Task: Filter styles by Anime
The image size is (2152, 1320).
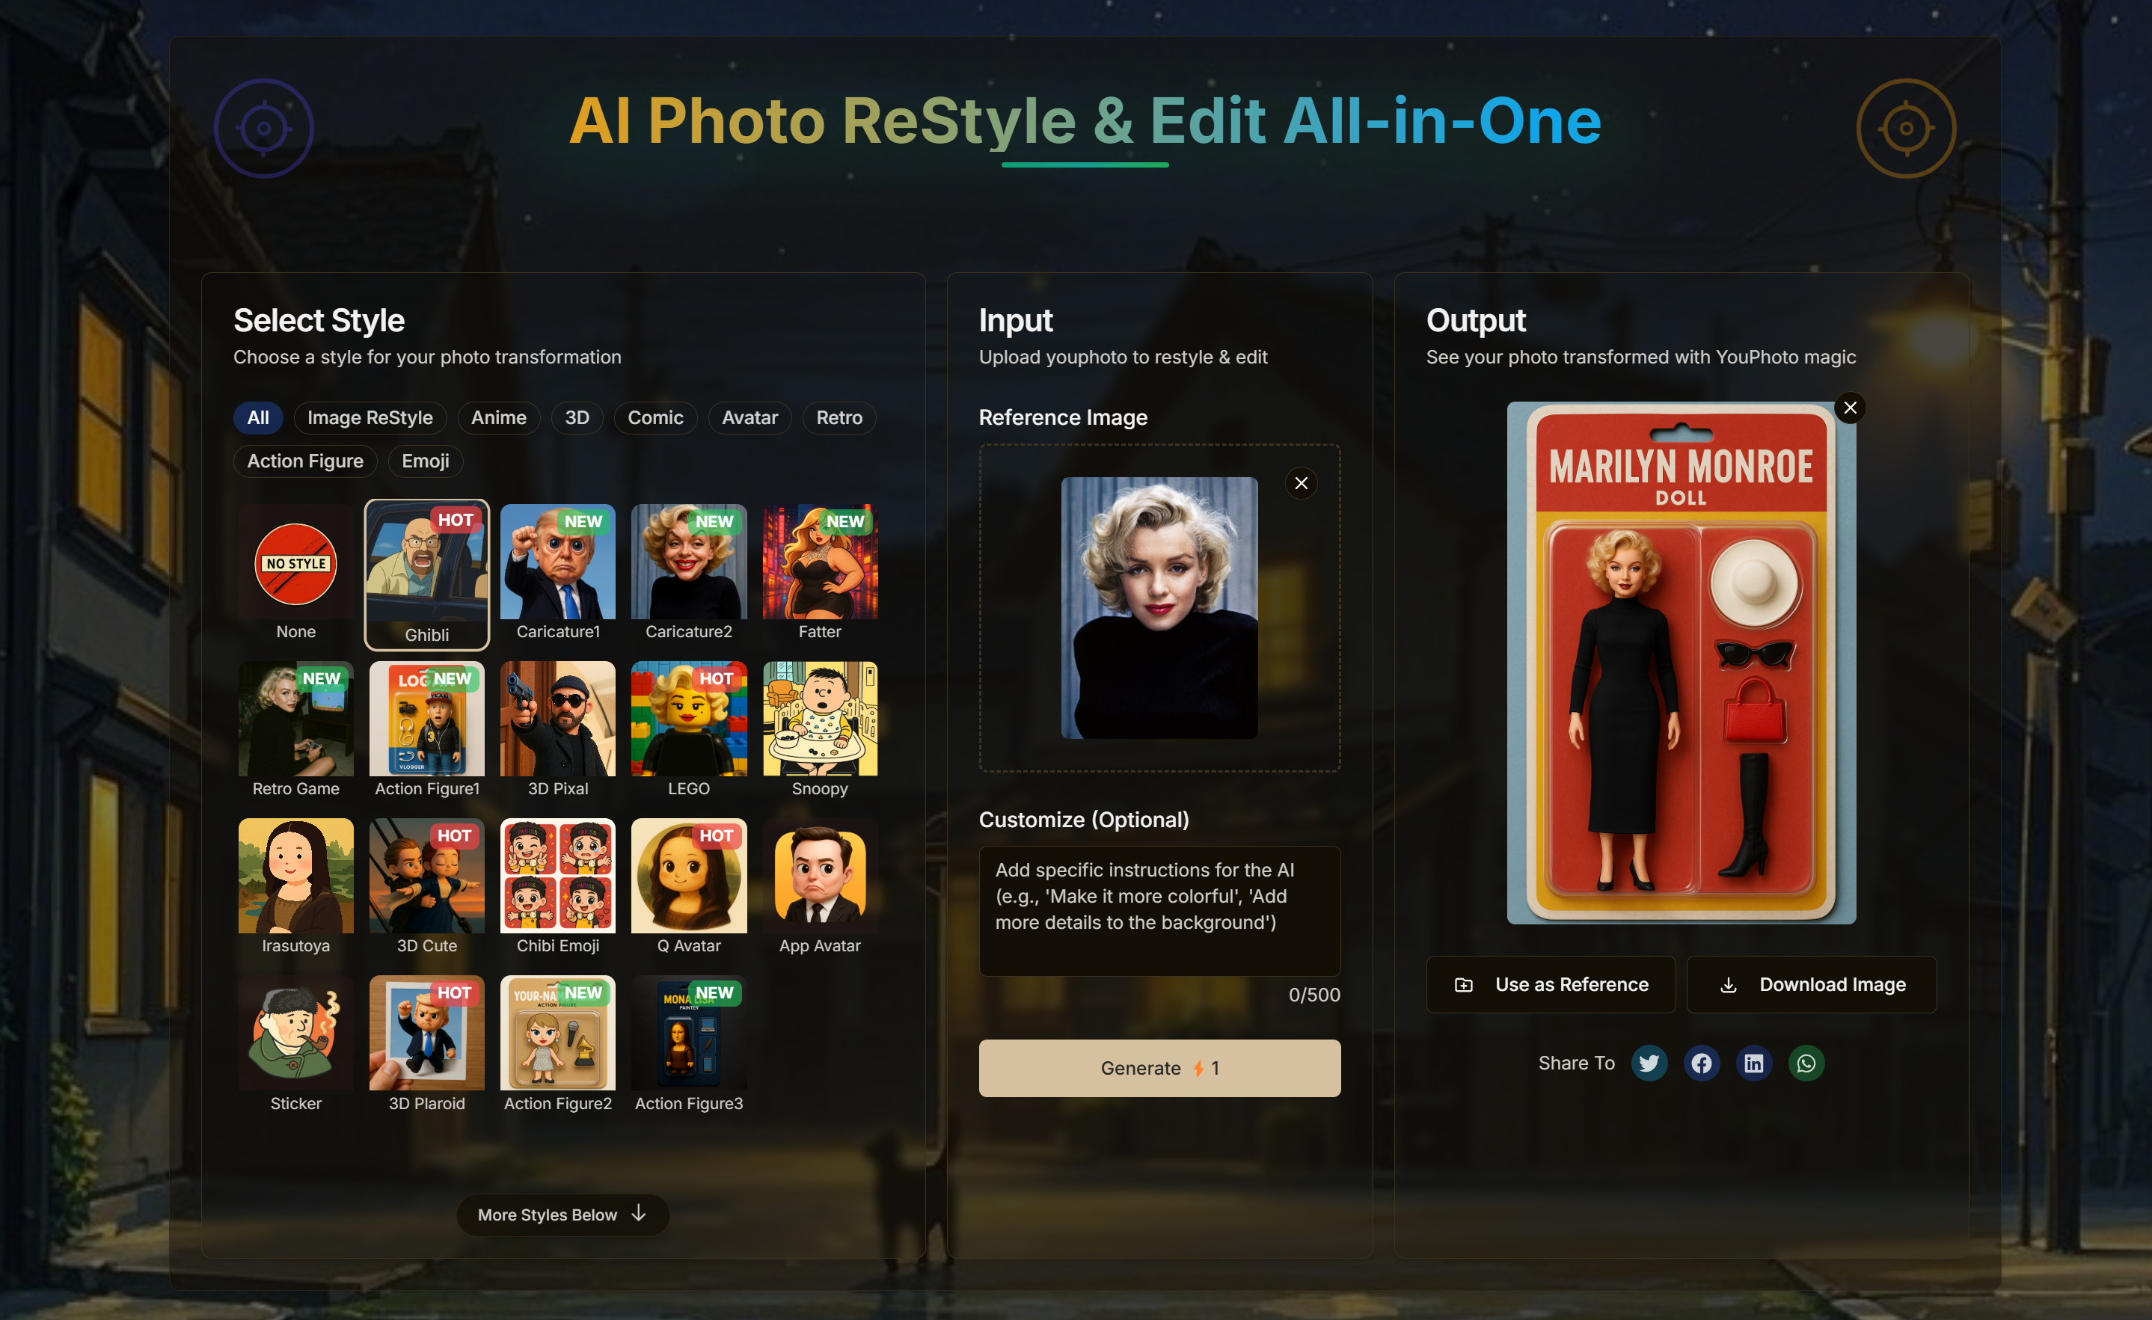Action: pyautogui.click(x=499, y=417)
